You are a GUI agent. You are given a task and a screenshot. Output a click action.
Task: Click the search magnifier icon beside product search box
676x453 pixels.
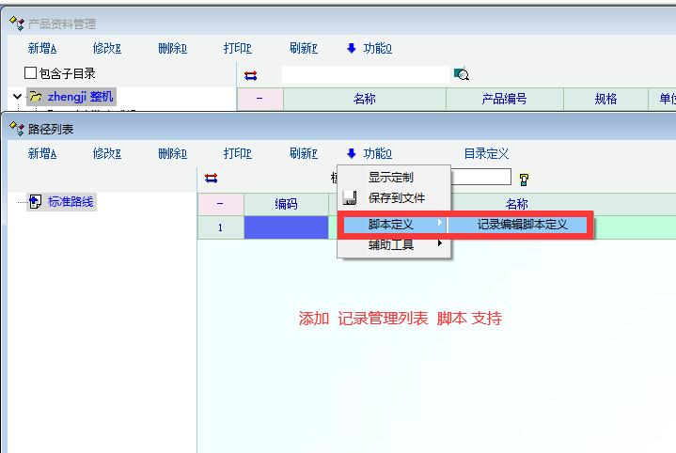[461, 74]
